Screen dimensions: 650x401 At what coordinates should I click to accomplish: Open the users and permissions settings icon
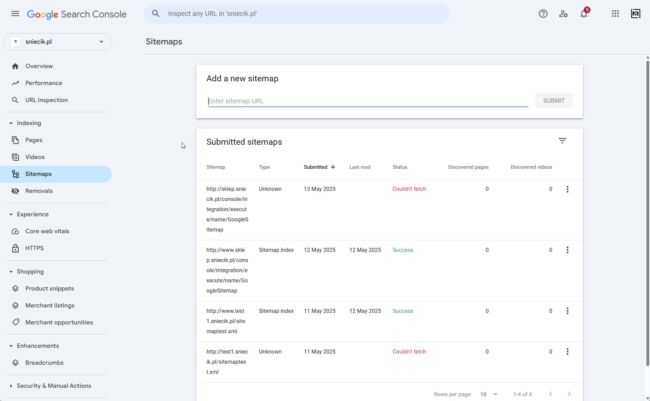pos(564,14)
